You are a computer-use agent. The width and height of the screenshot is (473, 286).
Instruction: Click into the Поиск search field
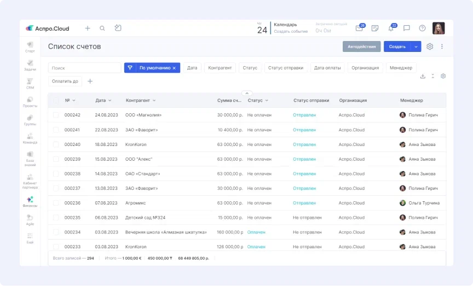tap(84, 68)
